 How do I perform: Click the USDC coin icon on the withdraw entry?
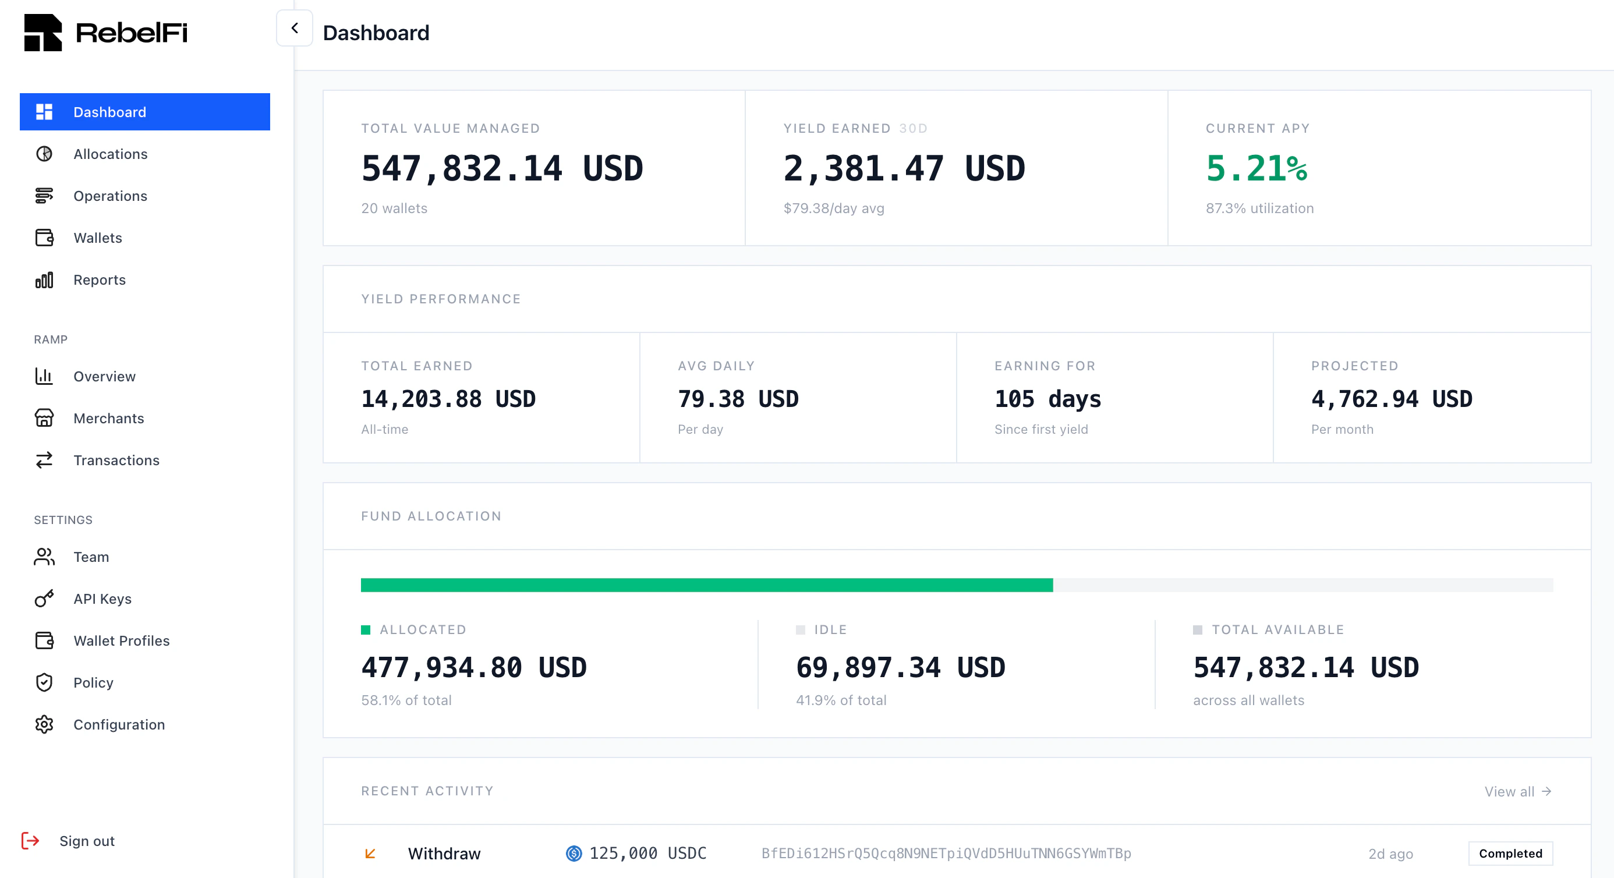coord(574,854)
